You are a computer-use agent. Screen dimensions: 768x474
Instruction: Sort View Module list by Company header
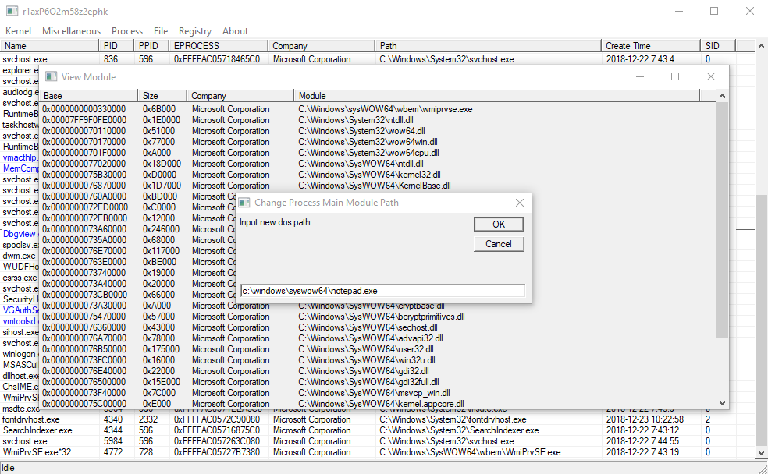[x=240, y=95]
